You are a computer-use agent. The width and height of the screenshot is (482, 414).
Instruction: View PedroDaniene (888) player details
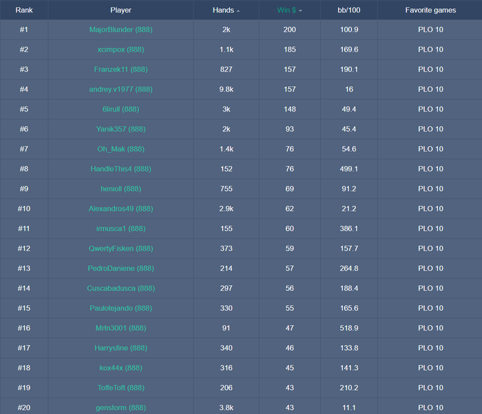tap(120, 269)
